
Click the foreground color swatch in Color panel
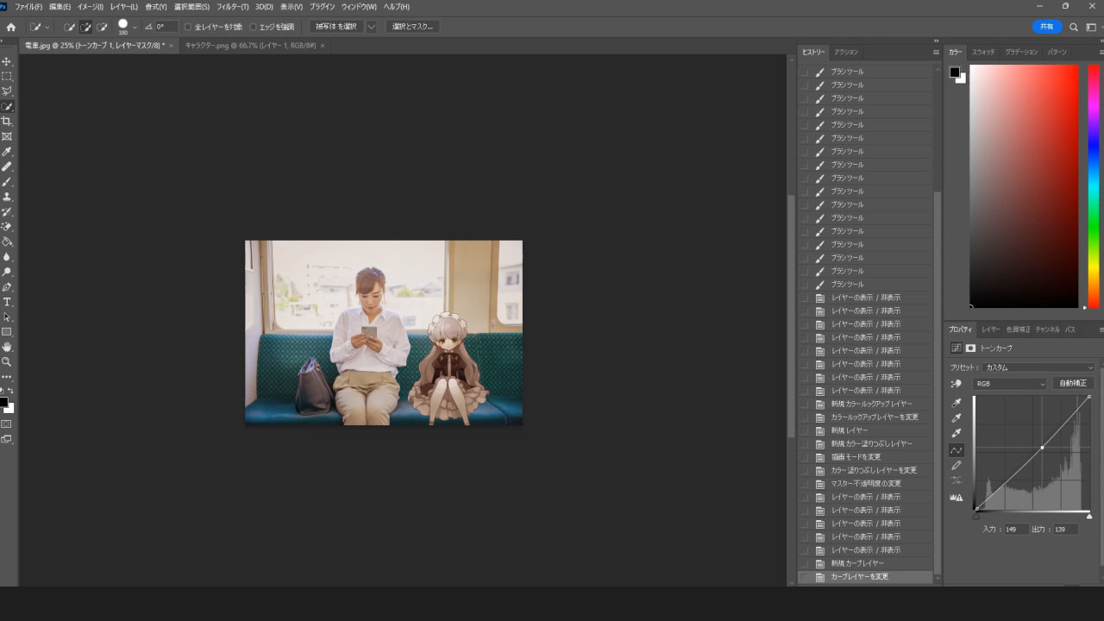click(x=955, y=72)
